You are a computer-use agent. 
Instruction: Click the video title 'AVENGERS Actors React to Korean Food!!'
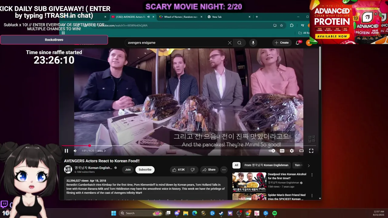[x=102, y=161]
